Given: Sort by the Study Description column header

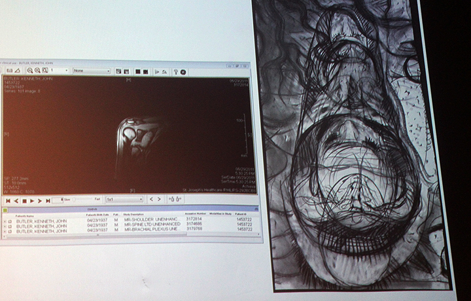Looking at the screenshot, I should (x=133, y=214).
